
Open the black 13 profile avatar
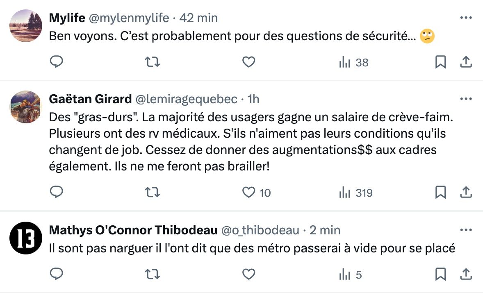tap(25, 238)
